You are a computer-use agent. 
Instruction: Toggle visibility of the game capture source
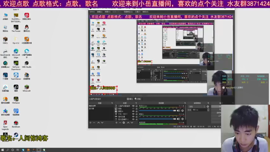click(133, 117)
